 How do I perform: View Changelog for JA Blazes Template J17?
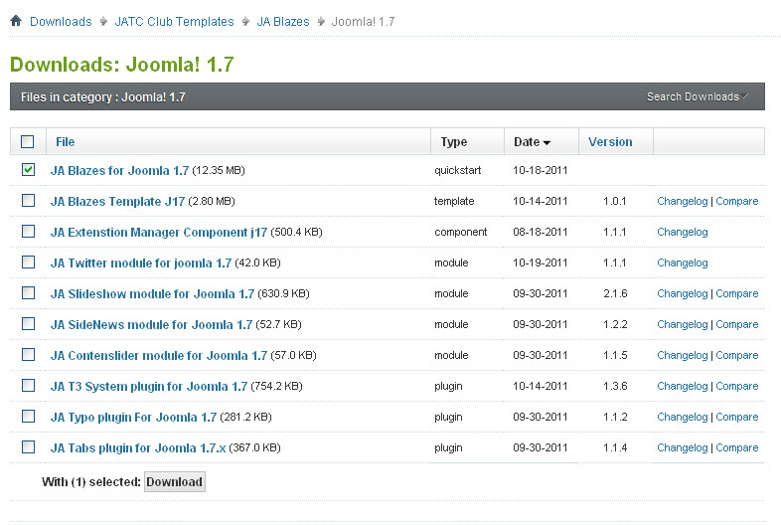pyautogui.click(x=683, y=201)
